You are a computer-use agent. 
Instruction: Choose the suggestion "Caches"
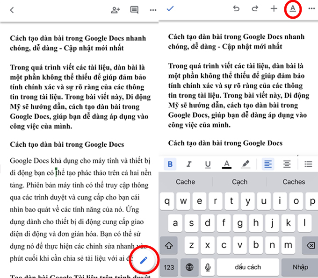294,182
